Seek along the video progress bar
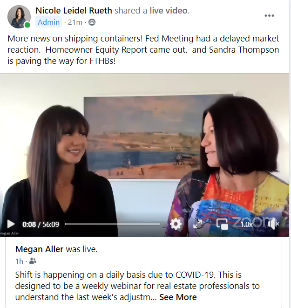Image resolution: width=291 pixels, height=308 pixels. pos(112,224)
